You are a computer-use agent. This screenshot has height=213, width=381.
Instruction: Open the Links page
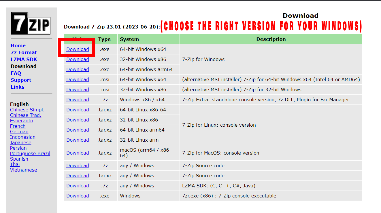[17, 87]
